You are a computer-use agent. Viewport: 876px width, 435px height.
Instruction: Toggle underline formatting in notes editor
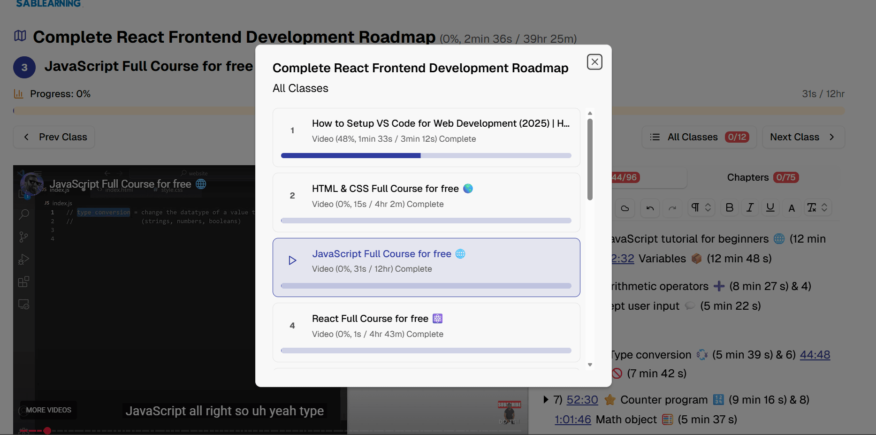click(770, 208)
